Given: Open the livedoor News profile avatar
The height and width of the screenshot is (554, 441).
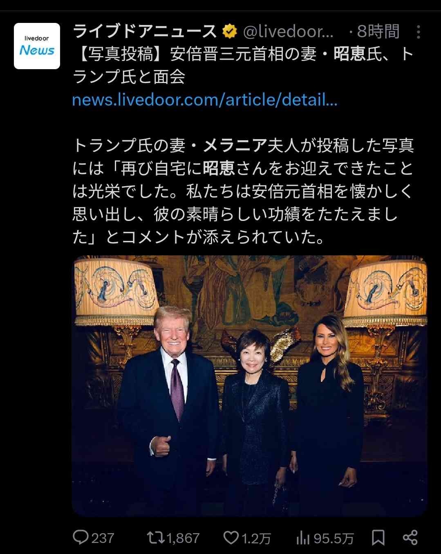Looking at the screenshot, I should (37, 46).
